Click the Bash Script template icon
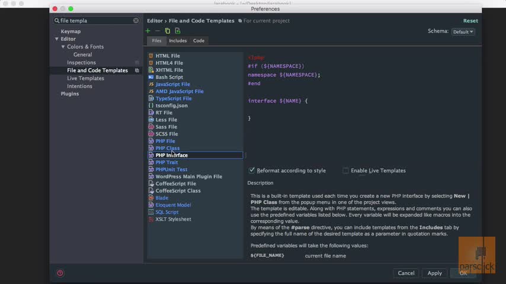 [x=150, y=77]
